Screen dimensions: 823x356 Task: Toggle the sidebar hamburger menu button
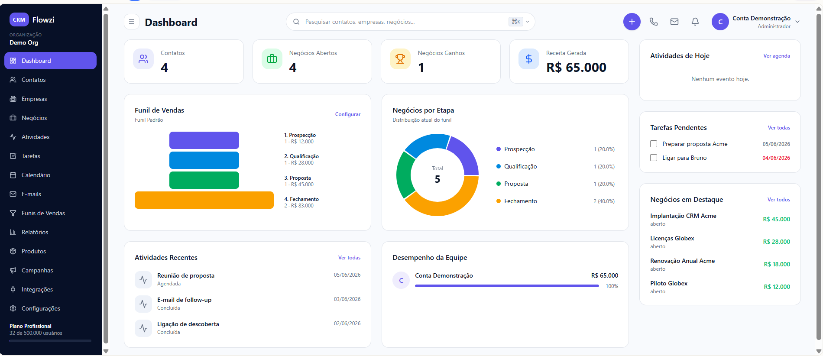[132, 22]
